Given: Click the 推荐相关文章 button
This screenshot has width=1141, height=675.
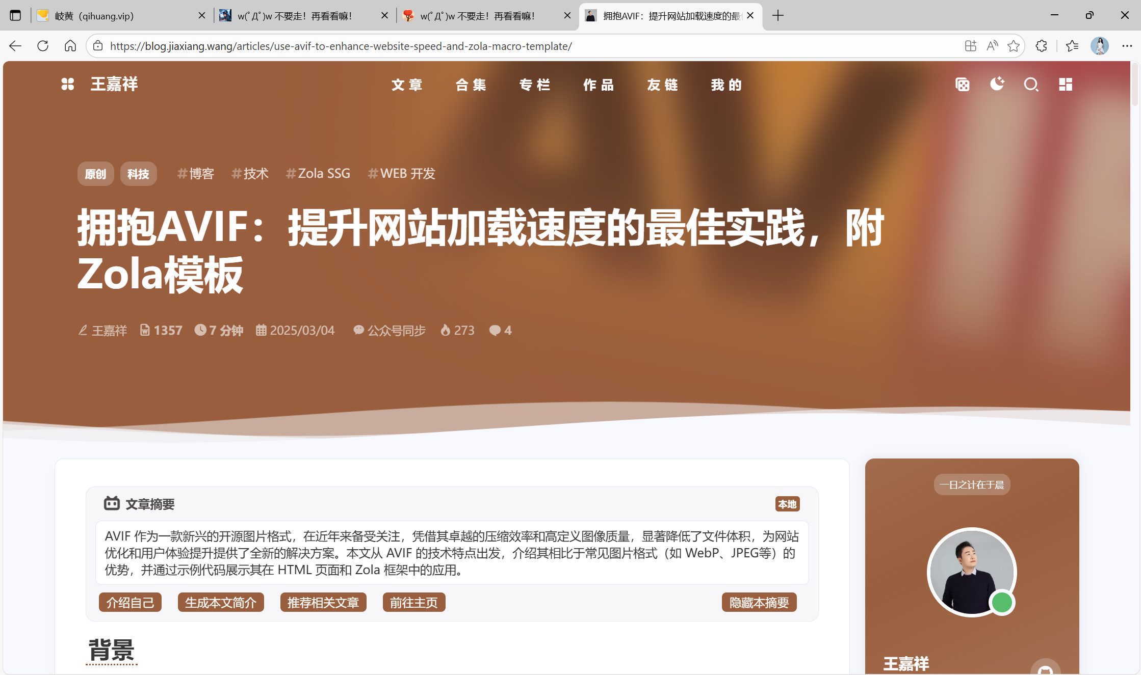Looking at the screenshot, I should (323, 603).
